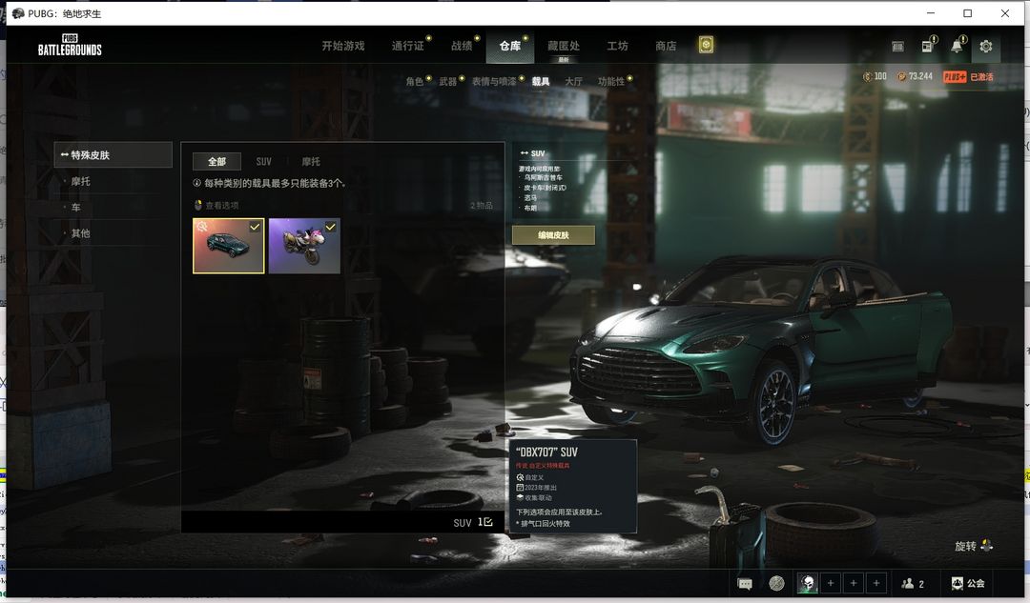Open the 通行证 pass tab

click(408, 46)
